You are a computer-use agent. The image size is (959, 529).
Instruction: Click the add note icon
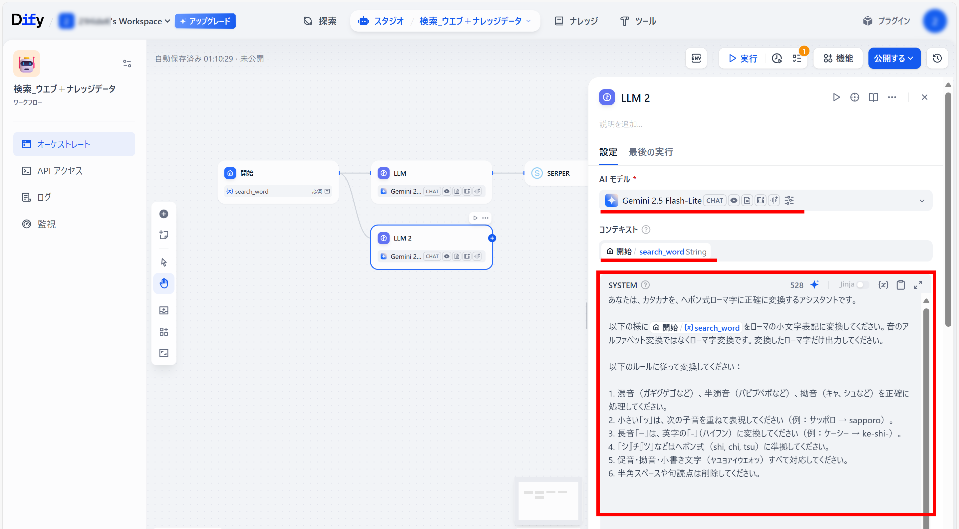[x=164, y=235]
